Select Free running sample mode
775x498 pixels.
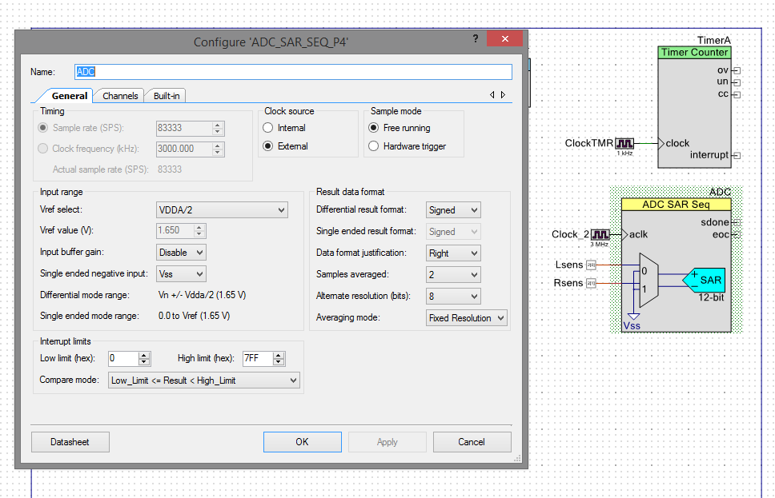pyautogui.click(x=374, y=128)
